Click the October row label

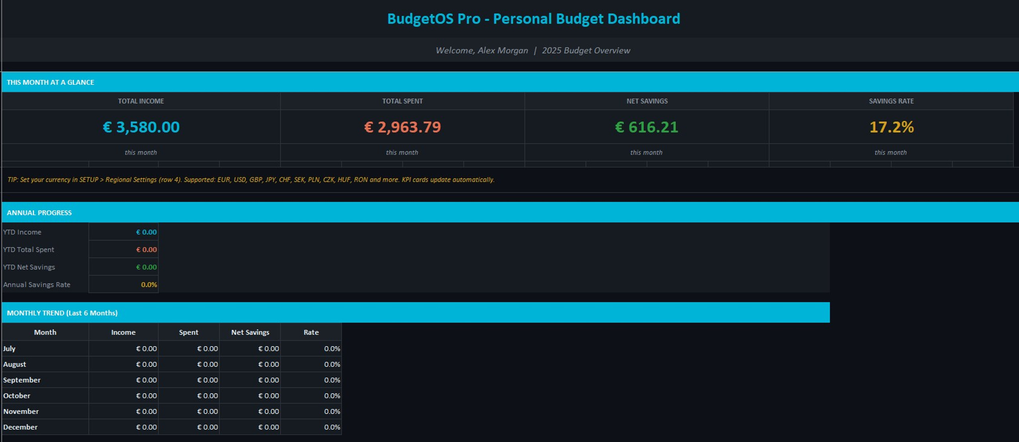tap(17, 395)
